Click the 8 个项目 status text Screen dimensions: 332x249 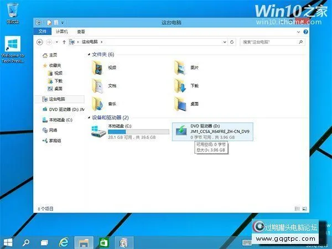(x=45, y=209)
